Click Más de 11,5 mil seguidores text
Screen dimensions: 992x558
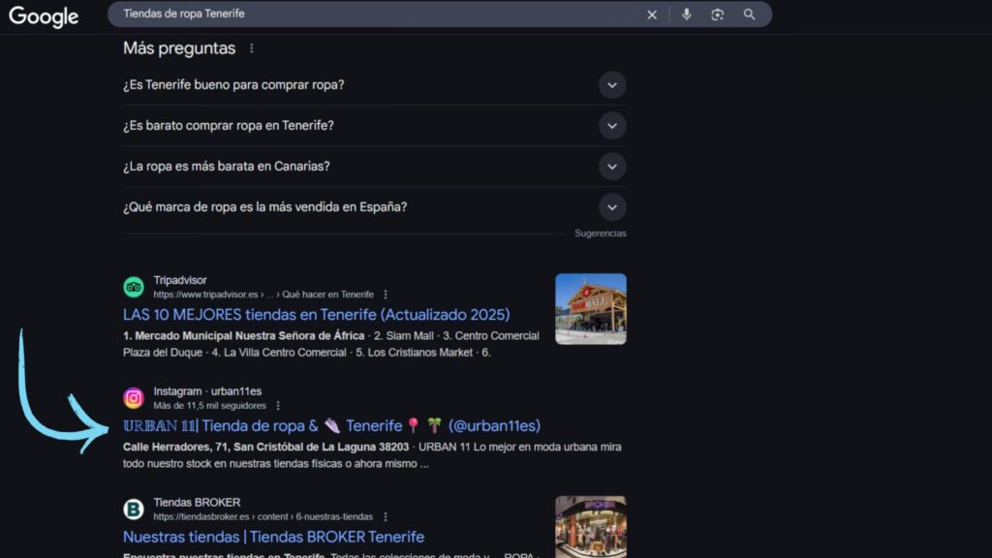[x=209, y=406]
